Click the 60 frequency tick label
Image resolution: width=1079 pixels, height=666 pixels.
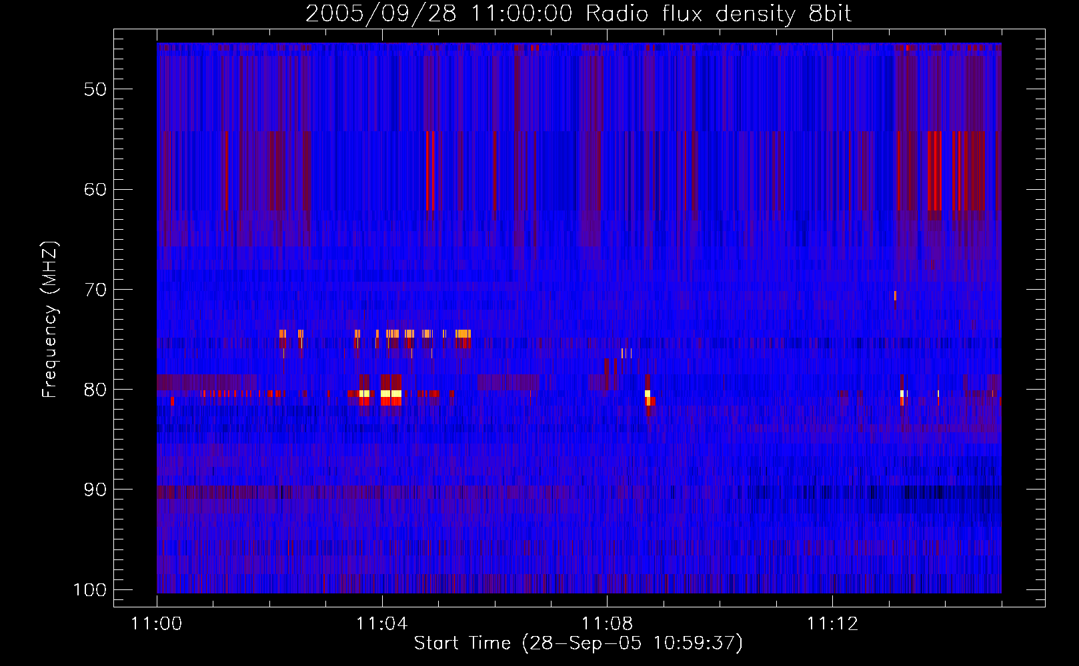pos(95,189)
